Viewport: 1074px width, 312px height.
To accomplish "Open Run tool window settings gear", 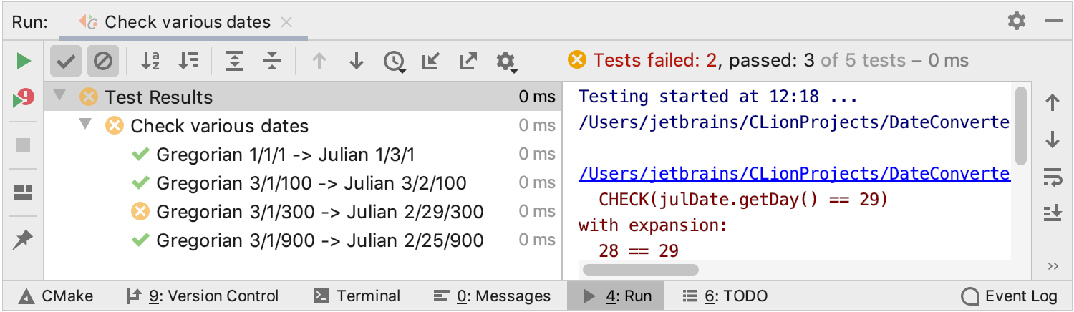I will (1017, 21).
